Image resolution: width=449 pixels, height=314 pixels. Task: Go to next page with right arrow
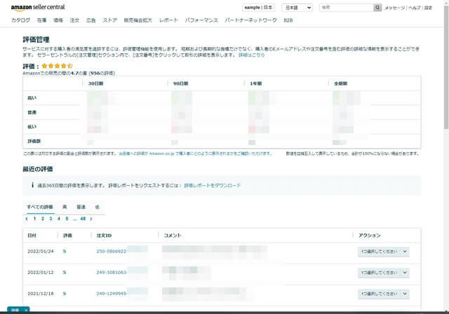(x=91, y=219)
